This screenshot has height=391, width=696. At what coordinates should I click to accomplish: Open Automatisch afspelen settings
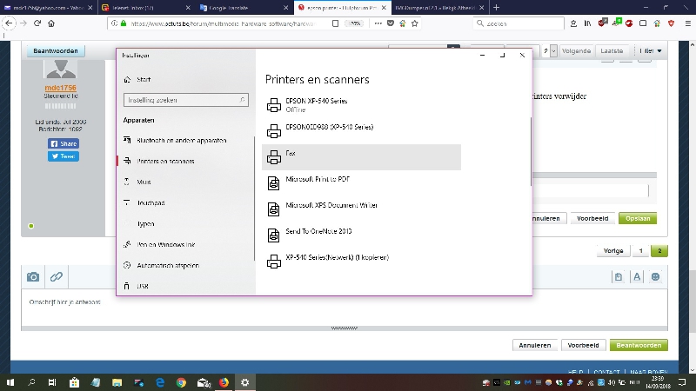click(x=185, y=265)
